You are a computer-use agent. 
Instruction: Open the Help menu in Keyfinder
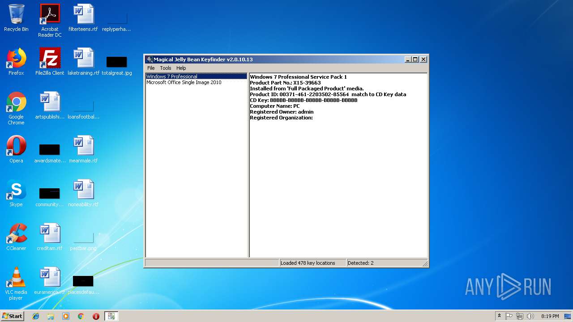181,68
